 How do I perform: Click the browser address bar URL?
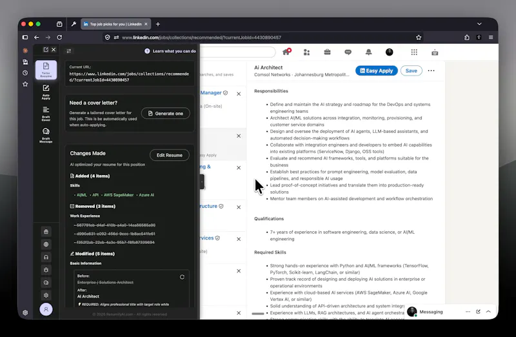point(201,37)
